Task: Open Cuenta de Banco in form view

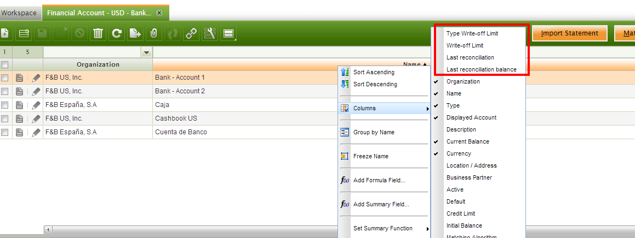Action: click(19, 132)
